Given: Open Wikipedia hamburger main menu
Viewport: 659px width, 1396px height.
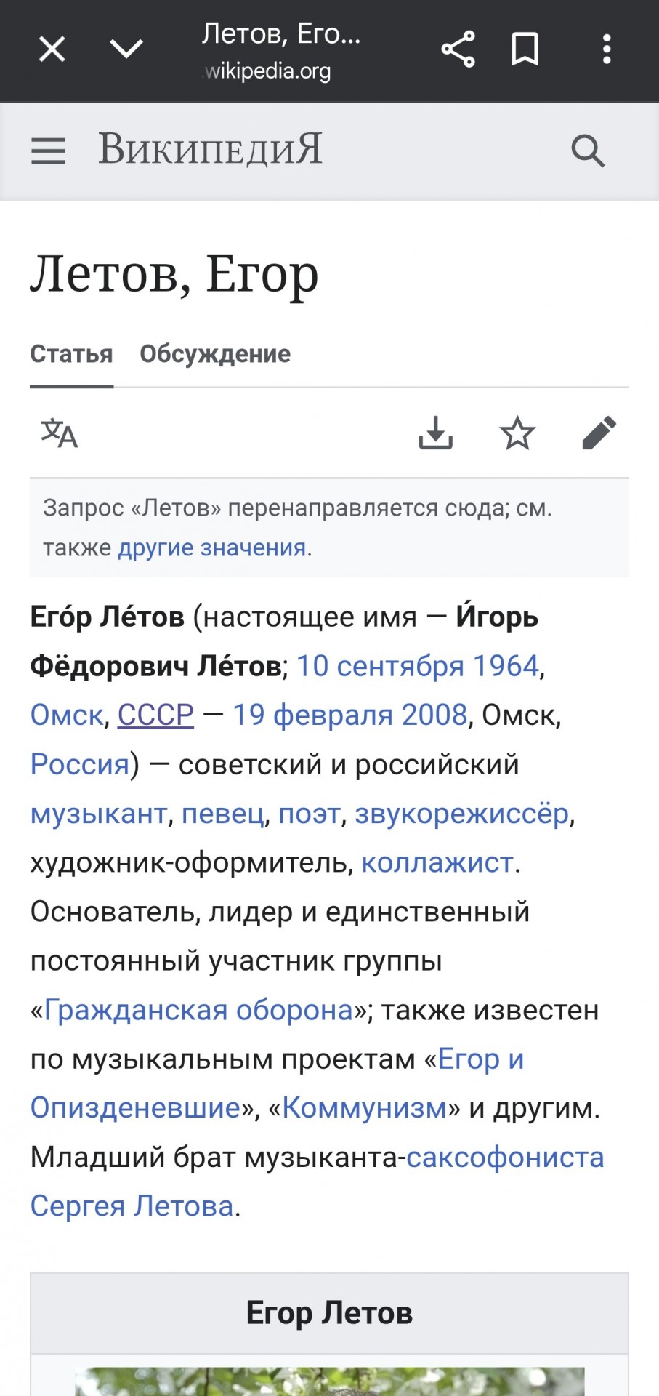Looking at the screenshot, I should (x=48, y=151).
